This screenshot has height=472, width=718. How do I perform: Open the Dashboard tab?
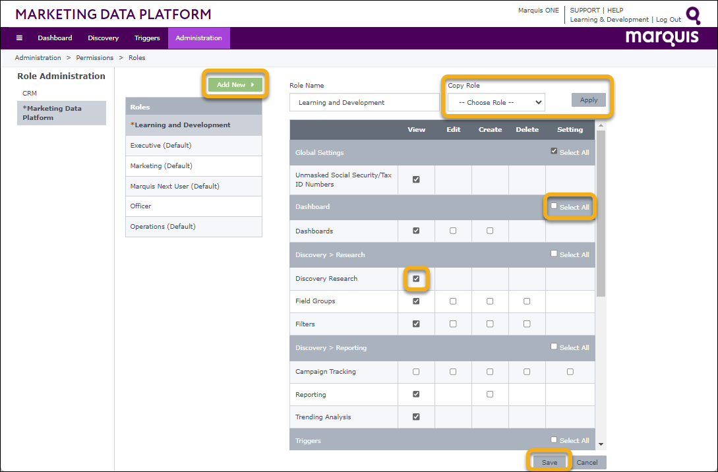(x=55, y=38)
